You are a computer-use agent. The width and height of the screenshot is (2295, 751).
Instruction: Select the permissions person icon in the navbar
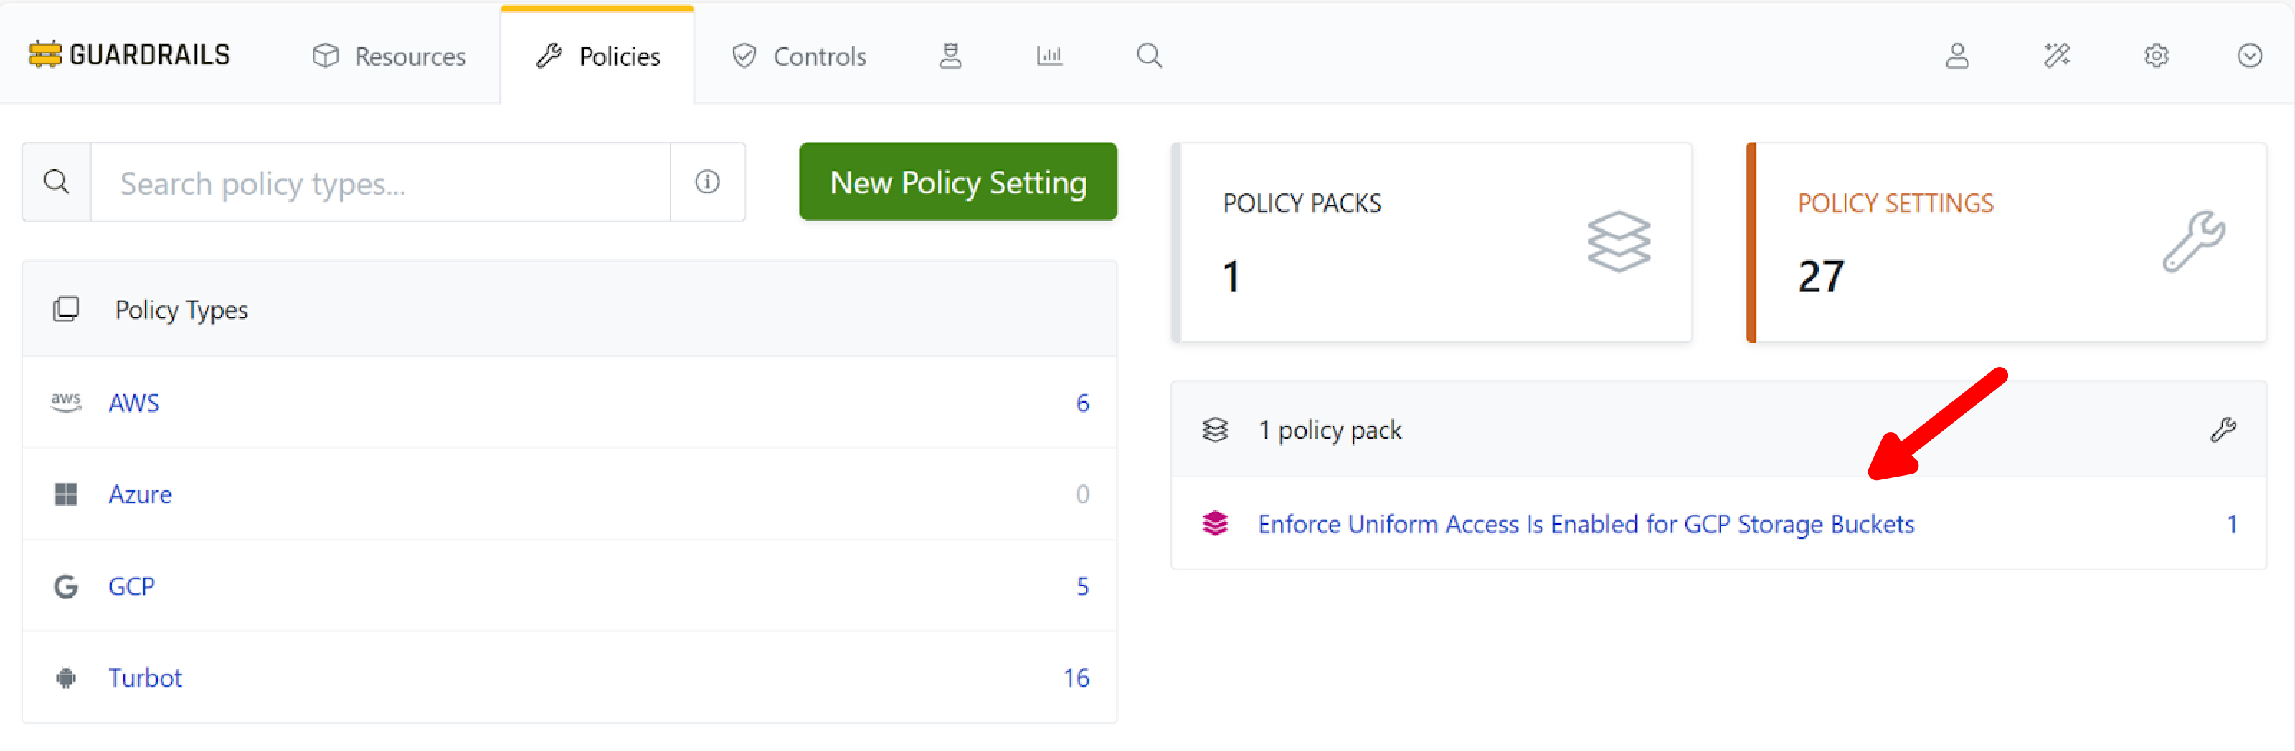coord(950,55)
